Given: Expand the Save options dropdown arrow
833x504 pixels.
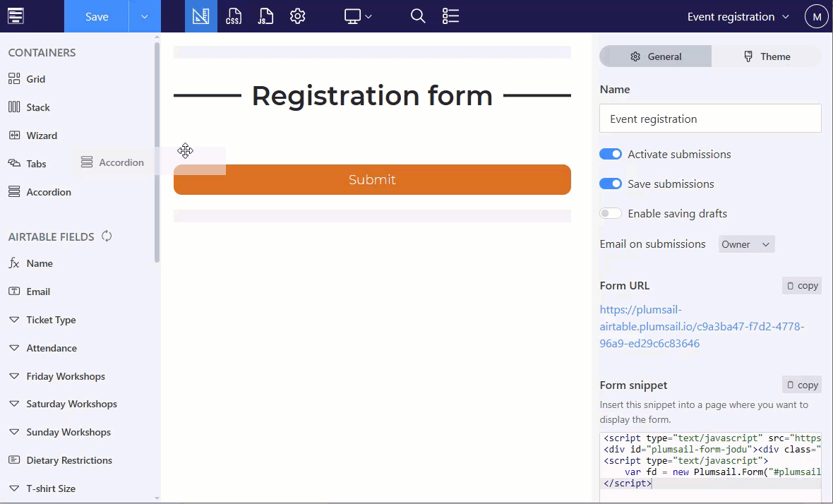Looking at the screenshot, I should (145, 16).
